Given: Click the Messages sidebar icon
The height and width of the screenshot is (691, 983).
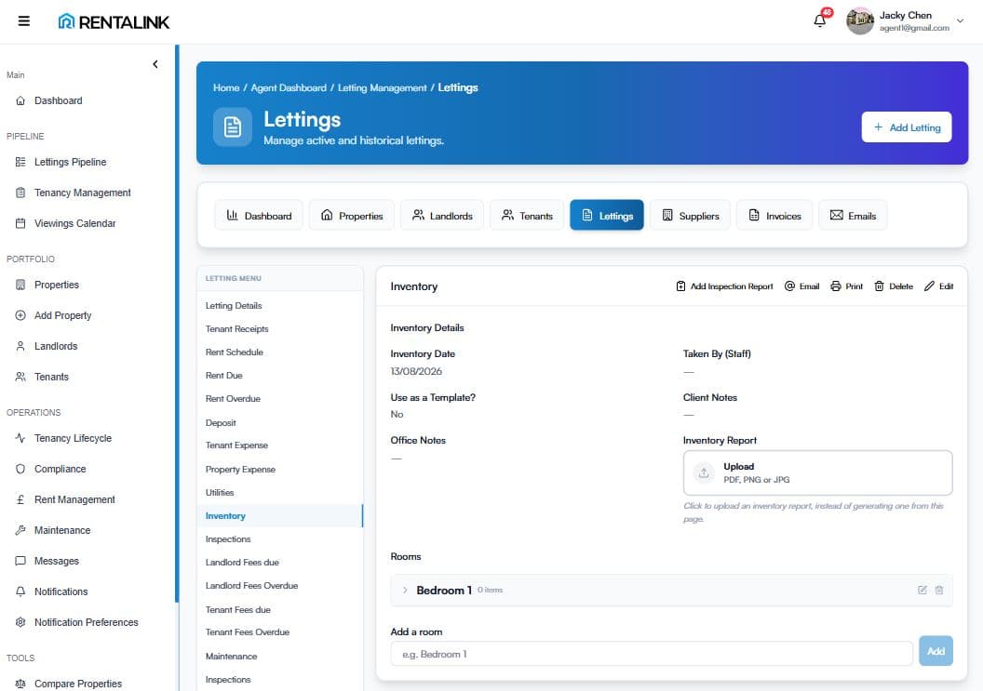Looking at the screenshot, I should click(x=20, y=562).
